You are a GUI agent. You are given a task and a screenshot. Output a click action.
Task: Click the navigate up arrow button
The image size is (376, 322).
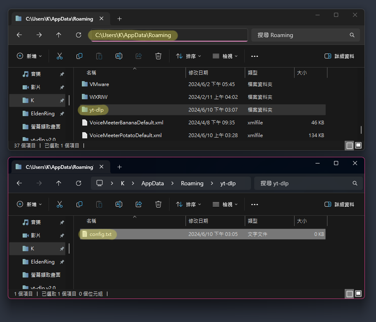59,35
